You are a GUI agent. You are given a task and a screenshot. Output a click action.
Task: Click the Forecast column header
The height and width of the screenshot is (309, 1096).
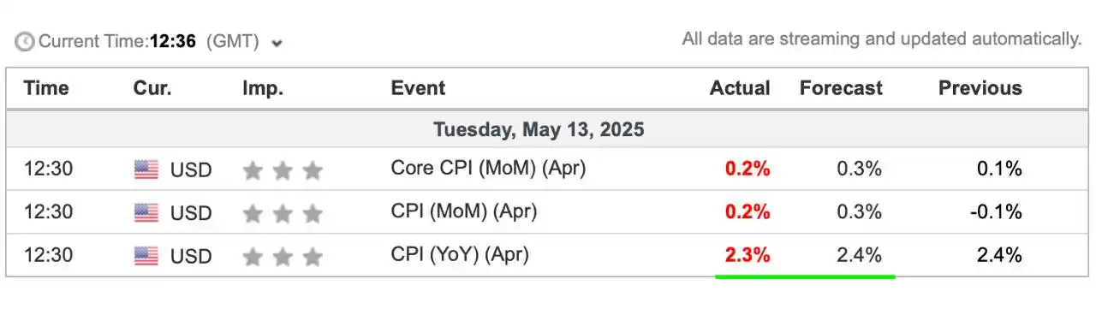pos(841,88)
